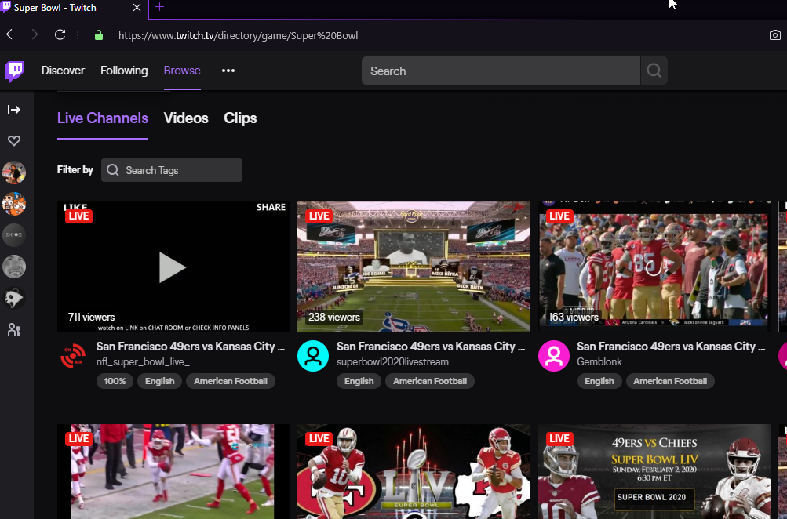Viewport: 787px width, 519px height.
Task: Open nfl_super_bowl_live_ stream thumbnail
Action: tap(173, 267)
